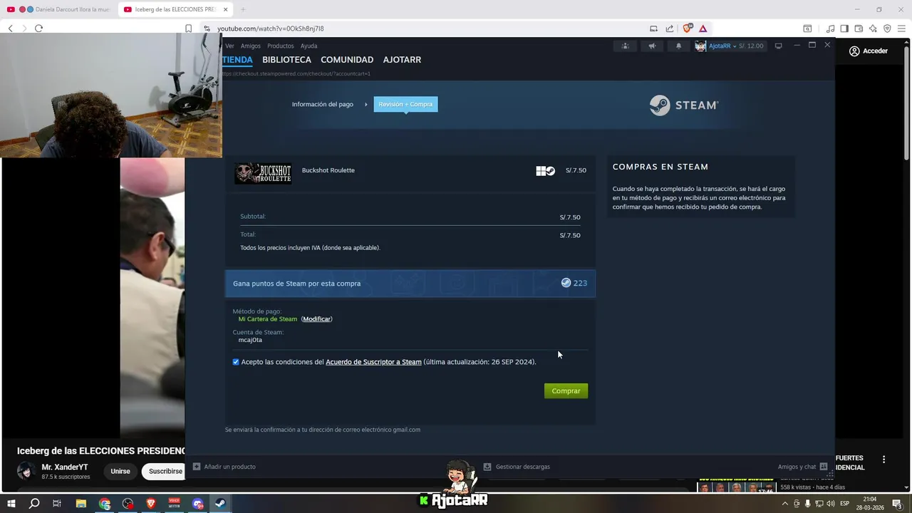The height and width of the screenshot is (513, 912).
Task: Click the Unirse button on YouTube
Action: (x=120, y=471)
